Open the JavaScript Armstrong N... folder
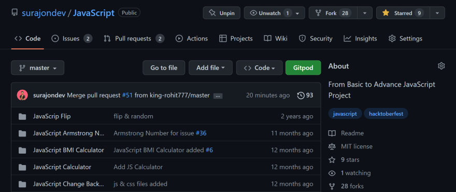The width and height of the screenshot is (456, 192). pyautogui.click(x=68, y=133)
